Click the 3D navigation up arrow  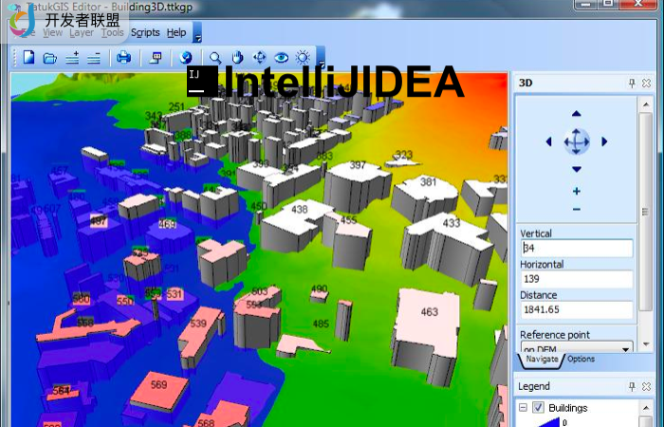click(x=576, y=114)
